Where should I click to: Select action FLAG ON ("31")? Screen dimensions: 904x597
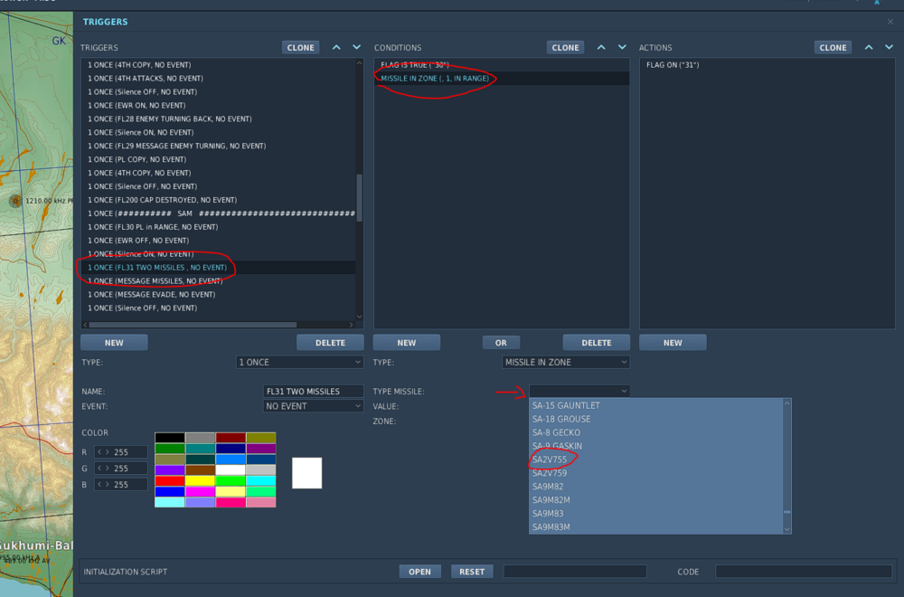click(x=767, y=65)
